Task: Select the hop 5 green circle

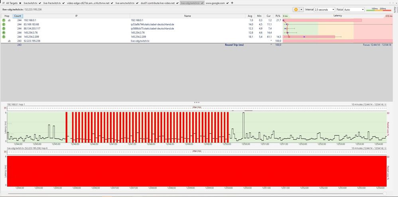Action: [x=4, y=37]
